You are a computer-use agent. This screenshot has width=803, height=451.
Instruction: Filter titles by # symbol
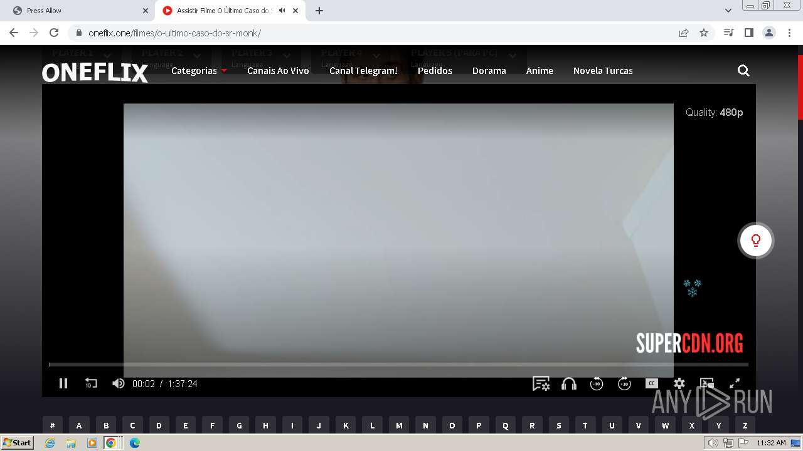pyautogui.click(x=52, y=425)
